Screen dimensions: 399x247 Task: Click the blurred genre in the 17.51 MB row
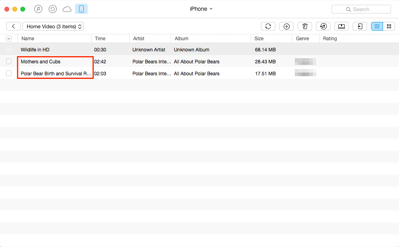[x=306, y=73]
